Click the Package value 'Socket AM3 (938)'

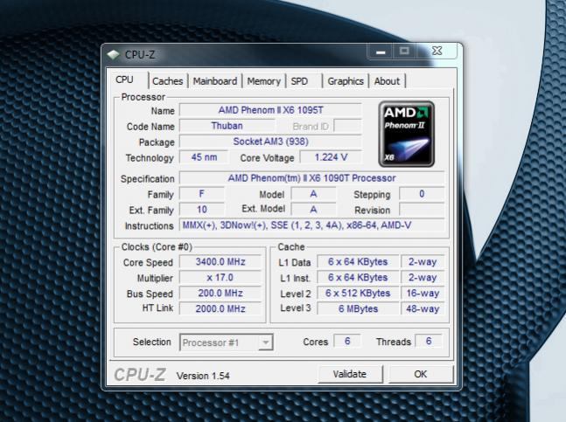(270, 142)
